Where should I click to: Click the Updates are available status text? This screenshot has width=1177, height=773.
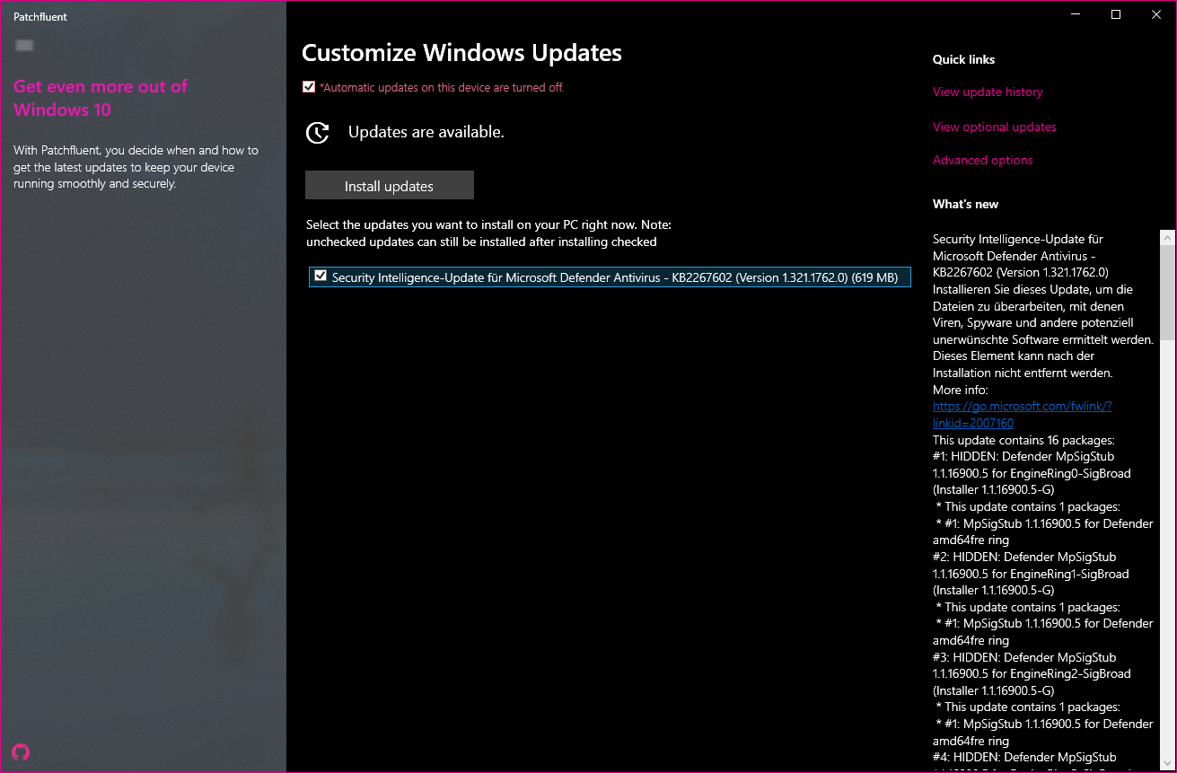426,132
